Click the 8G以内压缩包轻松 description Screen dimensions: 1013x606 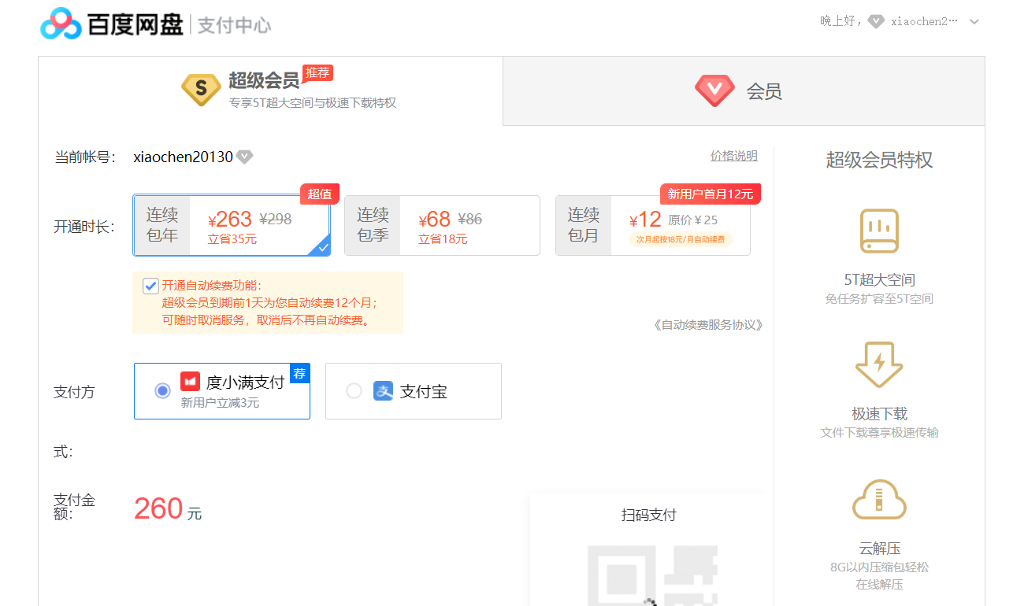point(879,567)
